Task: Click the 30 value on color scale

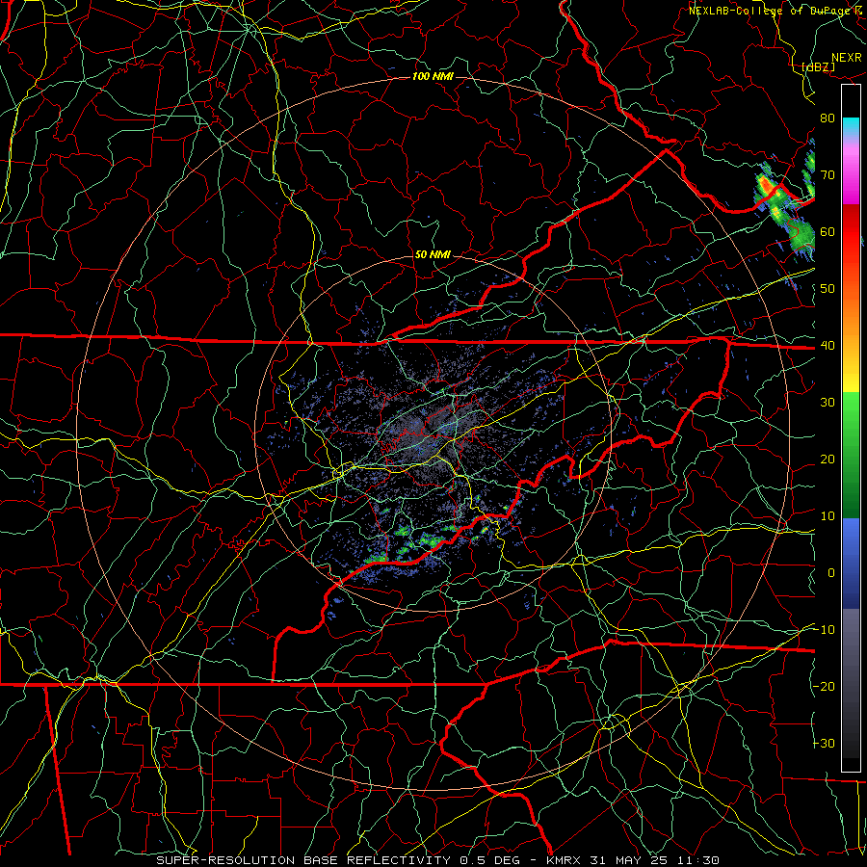Action: pos(828,403)
